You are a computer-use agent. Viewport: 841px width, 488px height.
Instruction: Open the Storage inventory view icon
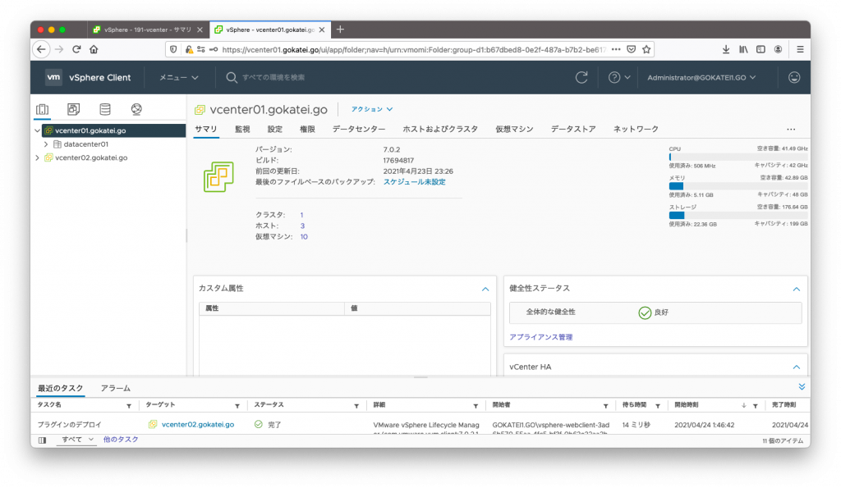click(x=104, y=108)
